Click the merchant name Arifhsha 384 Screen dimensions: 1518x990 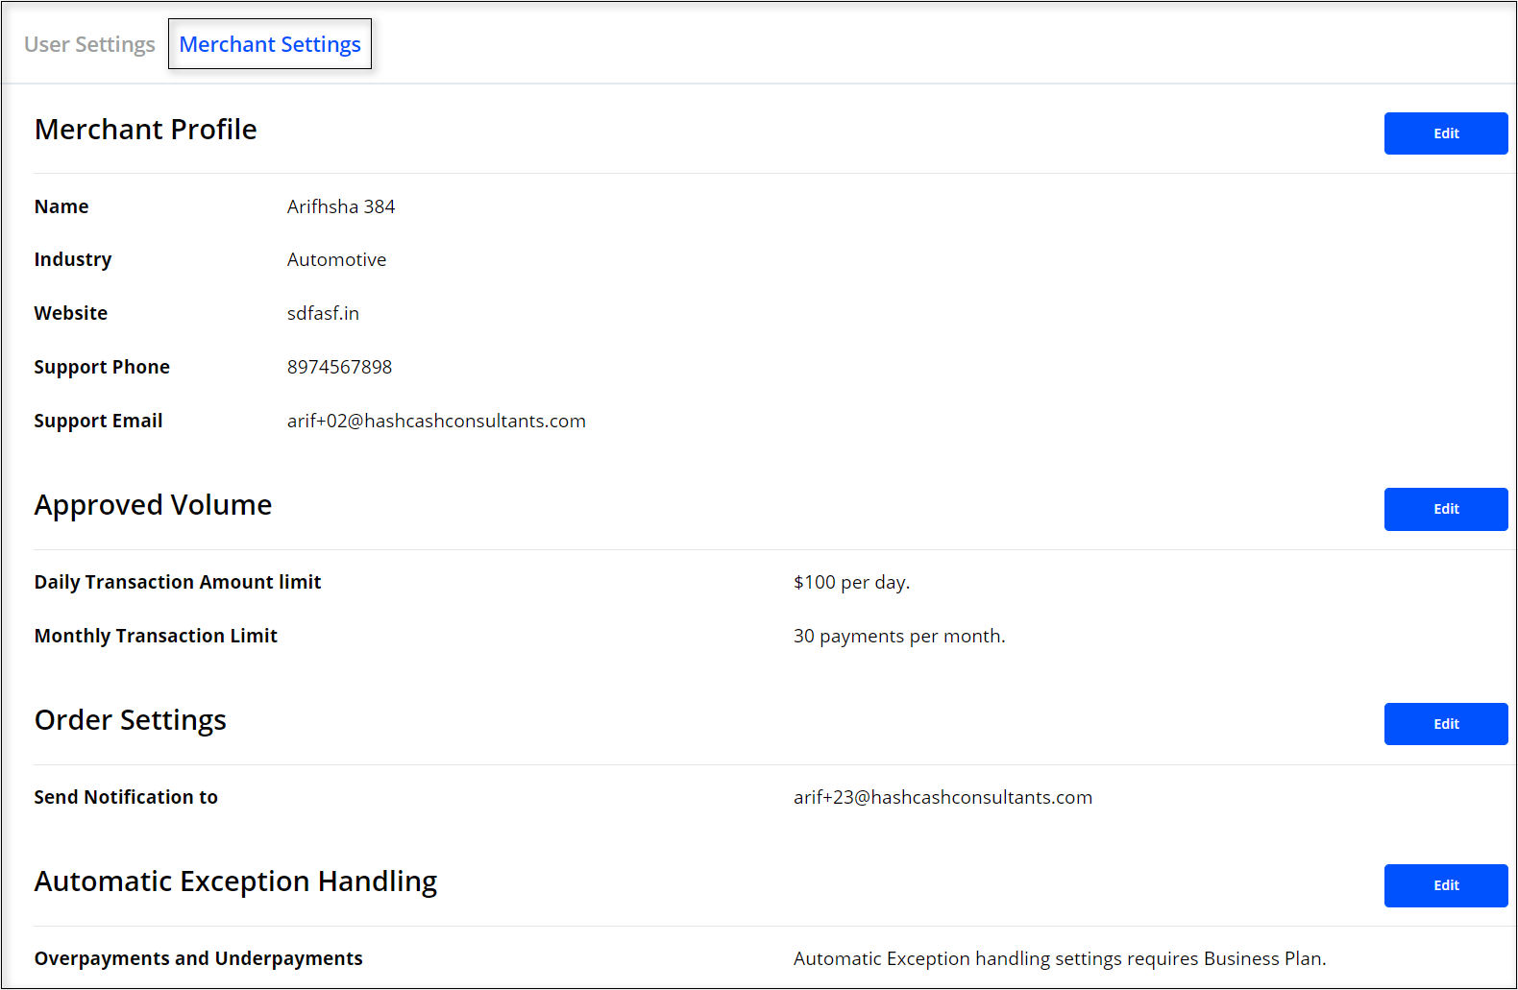341,206
